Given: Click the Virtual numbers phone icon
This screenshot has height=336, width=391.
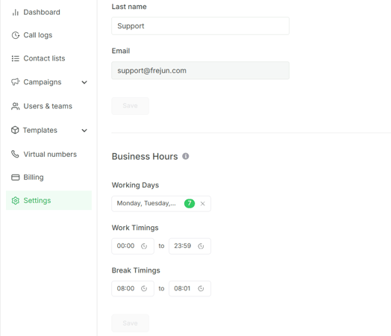Looking at the screenshot, I should pos(15,154).
